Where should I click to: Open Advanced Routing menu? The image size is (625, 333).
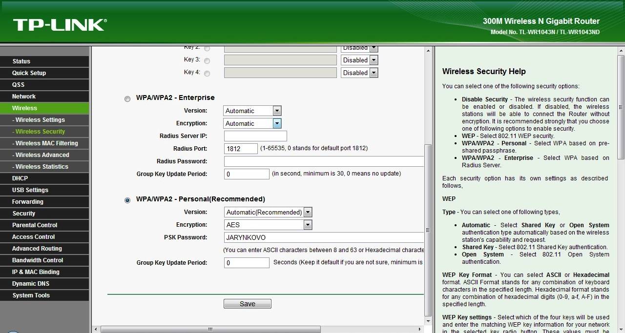[44, 249]
